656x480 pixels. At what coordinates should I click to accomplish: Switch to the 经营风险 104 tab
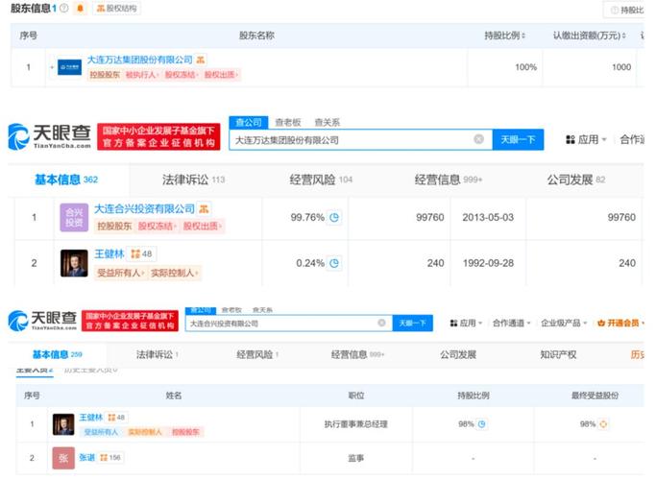tap(321, 180)
